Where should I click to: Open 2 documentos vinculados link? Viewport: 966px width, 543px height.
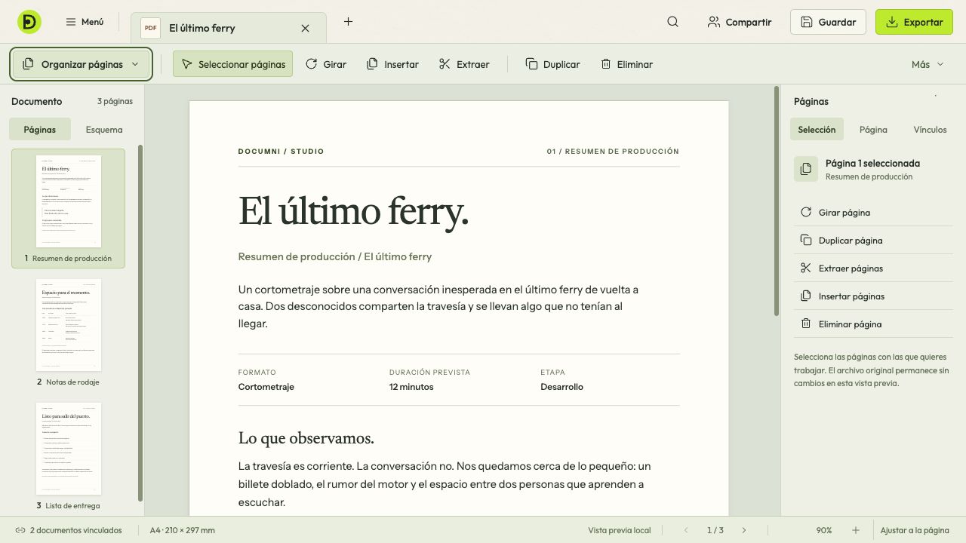tap(69, 530)
